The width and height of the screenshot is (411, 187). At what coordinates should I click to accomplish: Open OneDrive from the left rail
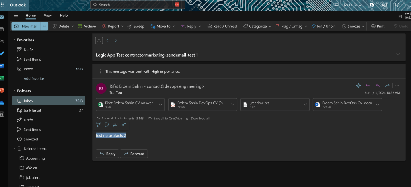pyautogui.click(x=2, y=102)
